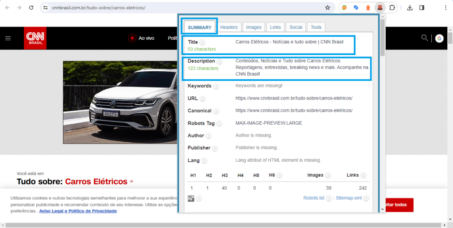Switch to the Social tab
Viewport: 453px width, 228px height.
click(x=296, y=27)
